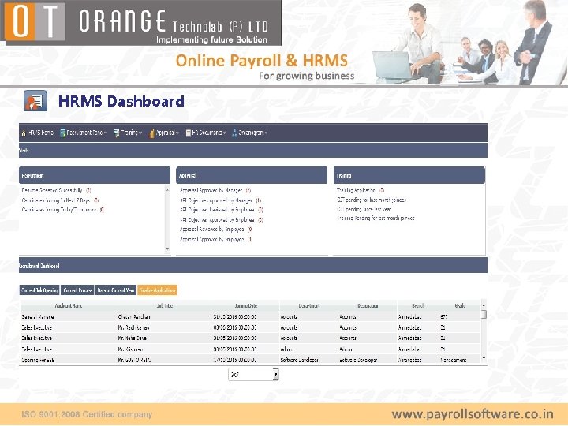Click the HR Documents page icon

[x=189, y=133]
